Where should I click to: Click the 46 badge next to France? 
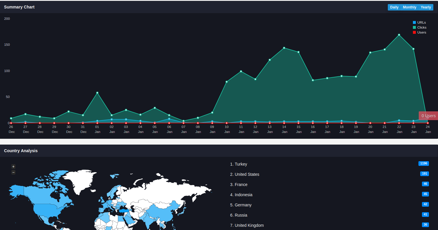click(425, 184)
